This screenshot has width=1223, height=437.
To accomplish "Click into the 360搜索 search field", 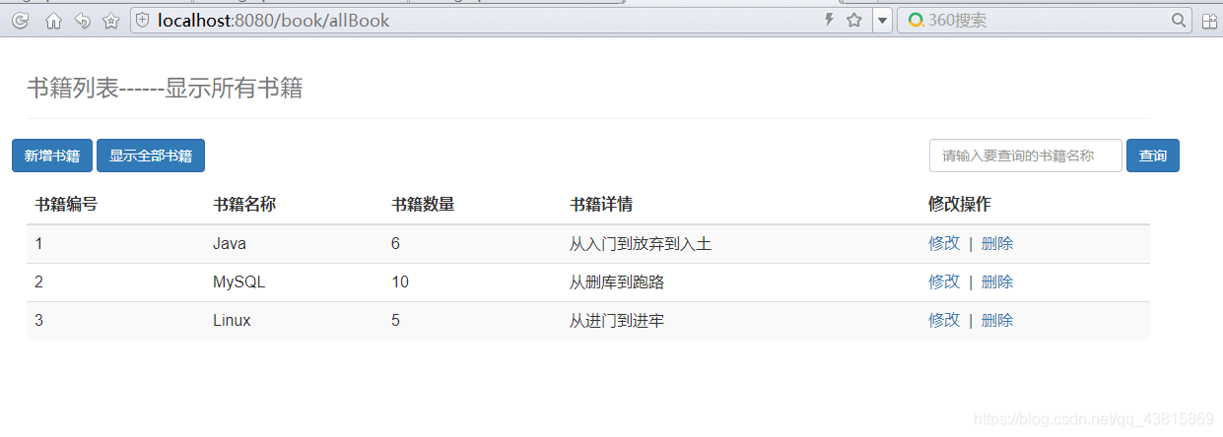I will pyautogui.click(x=1047, y=20).
